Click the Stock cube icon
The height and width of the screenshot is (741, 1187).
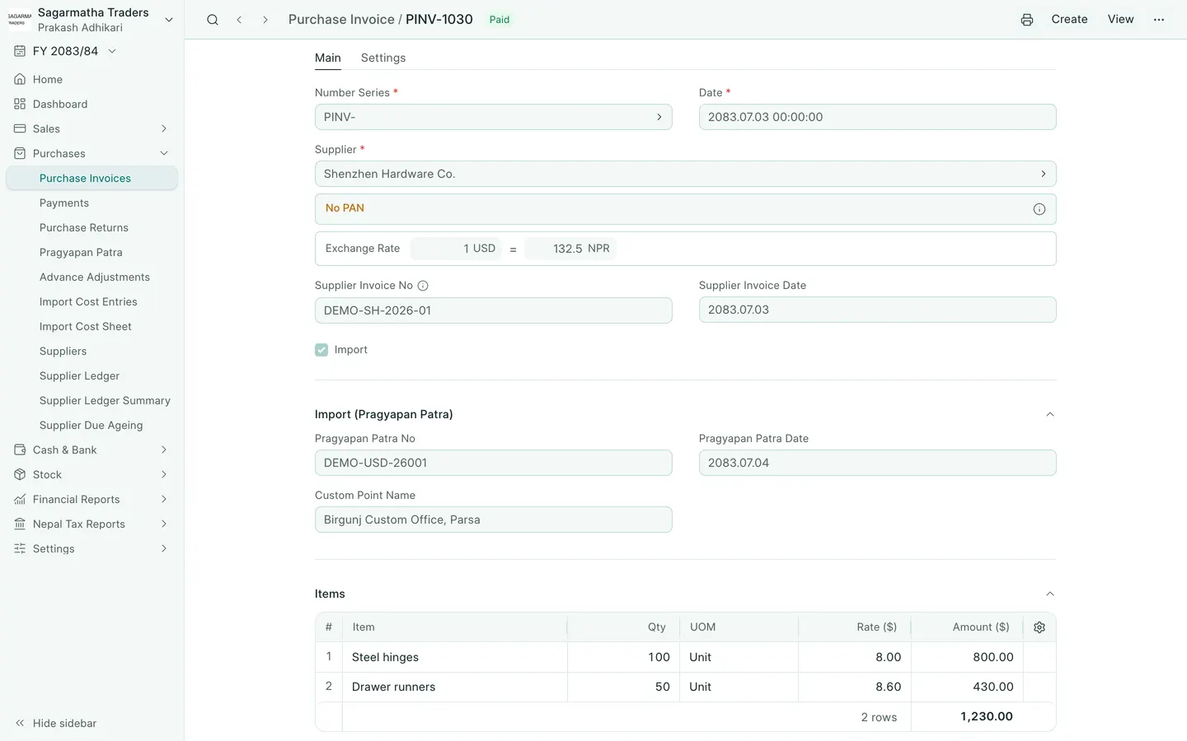[x=20, y=474]
